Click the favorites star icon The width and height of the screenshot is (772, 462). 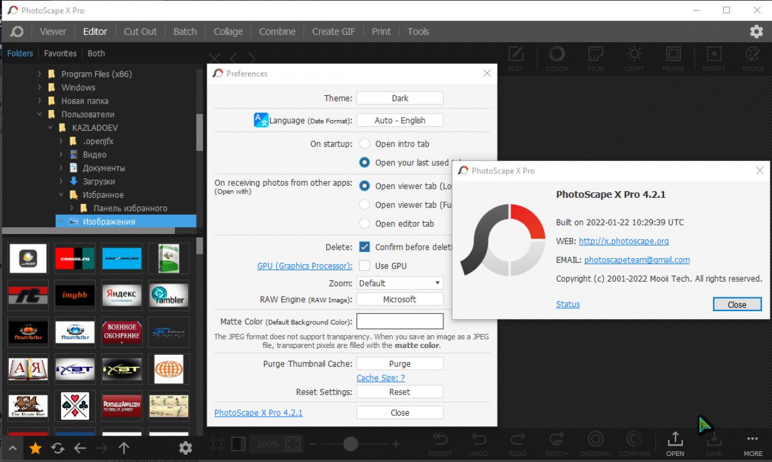click(x=36, y=448)
